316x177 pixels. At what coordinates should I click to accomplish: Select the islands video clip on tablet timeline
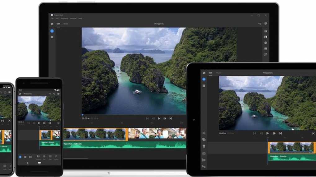[292, 147]
